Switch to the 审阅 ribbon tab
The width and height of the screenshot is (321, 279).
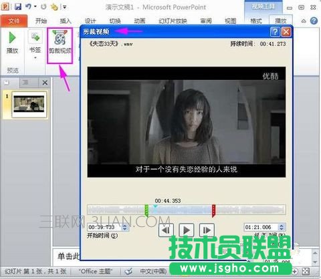pyautogui.click(x=206, y=21)
